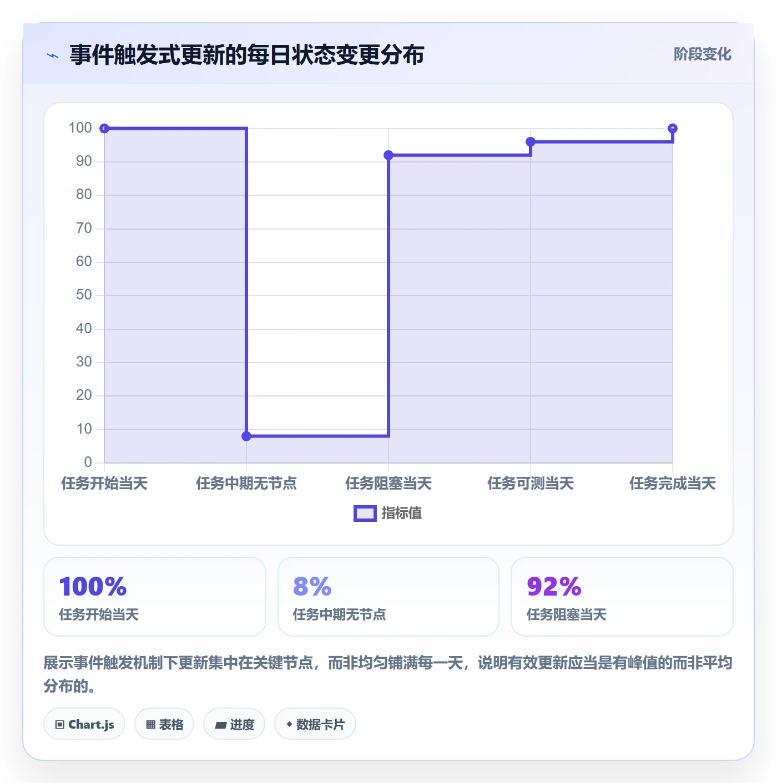777x783 pixels.
Task: Click the title 事件触发式更新的每日状态变更分布
Action: click(247, 55)
